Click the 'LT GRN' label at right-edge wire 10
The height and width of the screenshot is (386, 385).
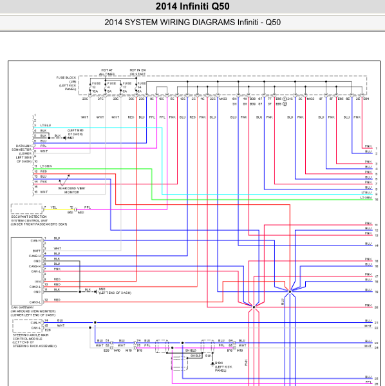(x=366, y=198)
